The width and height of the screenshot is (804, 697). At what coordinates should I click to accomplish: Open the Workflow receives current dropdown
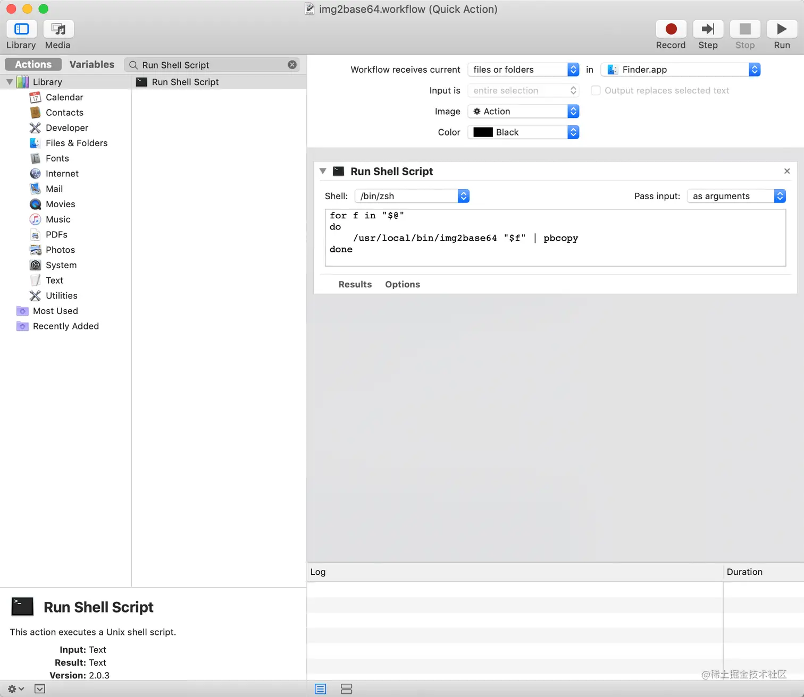[523, 70]
